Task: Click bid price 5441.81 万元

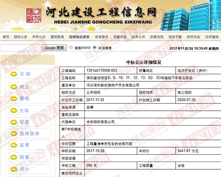Action: coord(188,151)
